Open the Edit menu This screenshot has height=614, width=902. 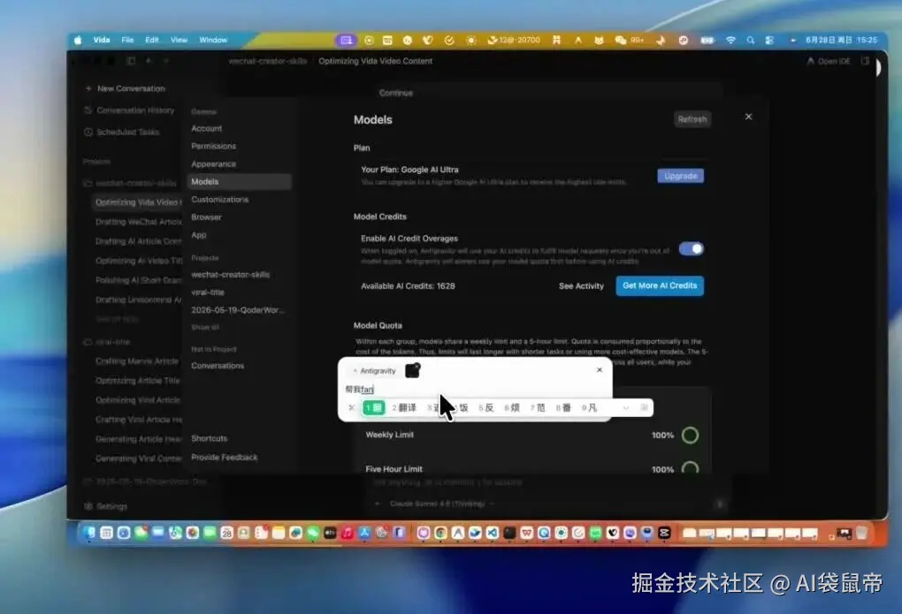pos(152,40)
